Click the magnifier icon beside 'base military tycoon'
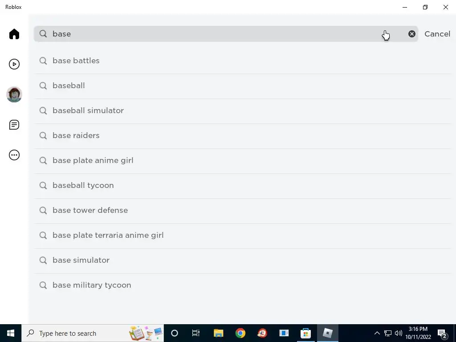 click(43, 285)
